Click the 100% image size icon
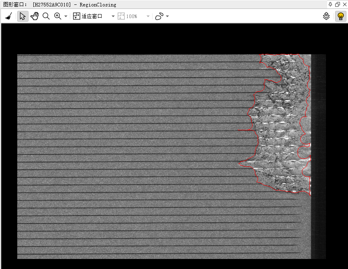This screenshot has width=348, height=269. (121, 16)
